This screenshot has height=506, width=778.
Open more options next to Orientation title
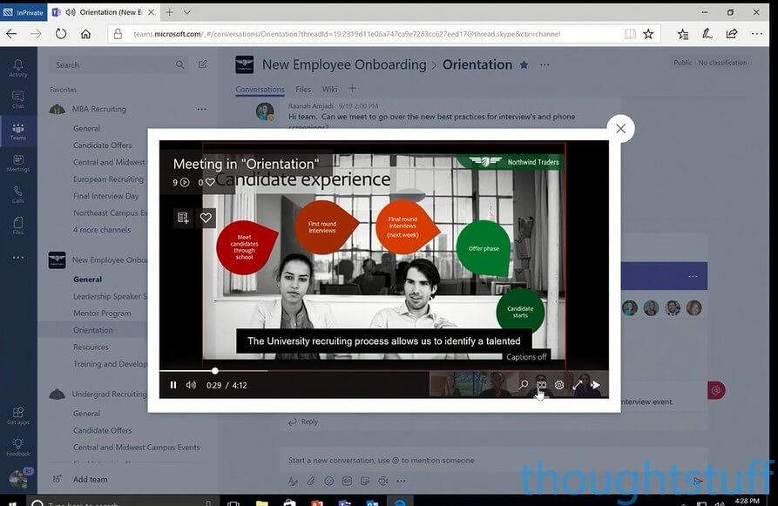coord(545,64)
